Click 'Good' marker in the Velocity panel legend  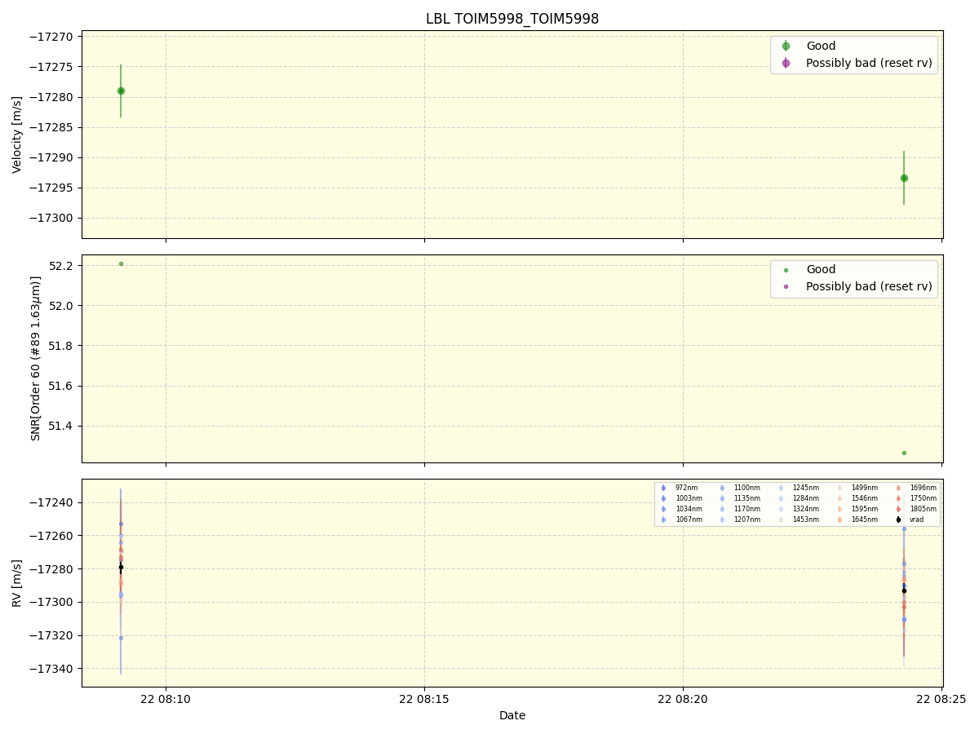786,46
